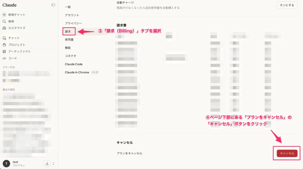This screenshot has height=169, width=303.
Task: Select the Claude Code settings tab
Action: [x=74, y=64]
